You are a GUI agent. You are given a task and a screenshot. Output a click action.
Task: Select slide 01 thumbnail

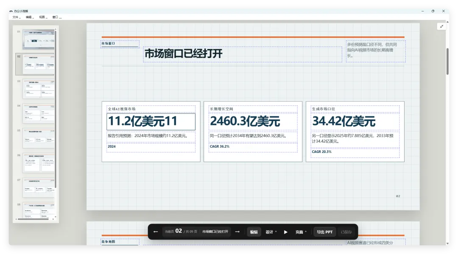38,39
